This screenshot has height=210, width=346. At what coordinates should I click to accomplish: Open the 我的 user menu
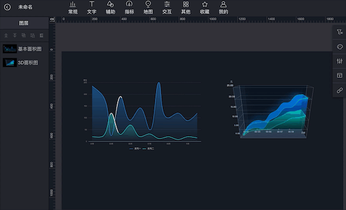[224, 7]
